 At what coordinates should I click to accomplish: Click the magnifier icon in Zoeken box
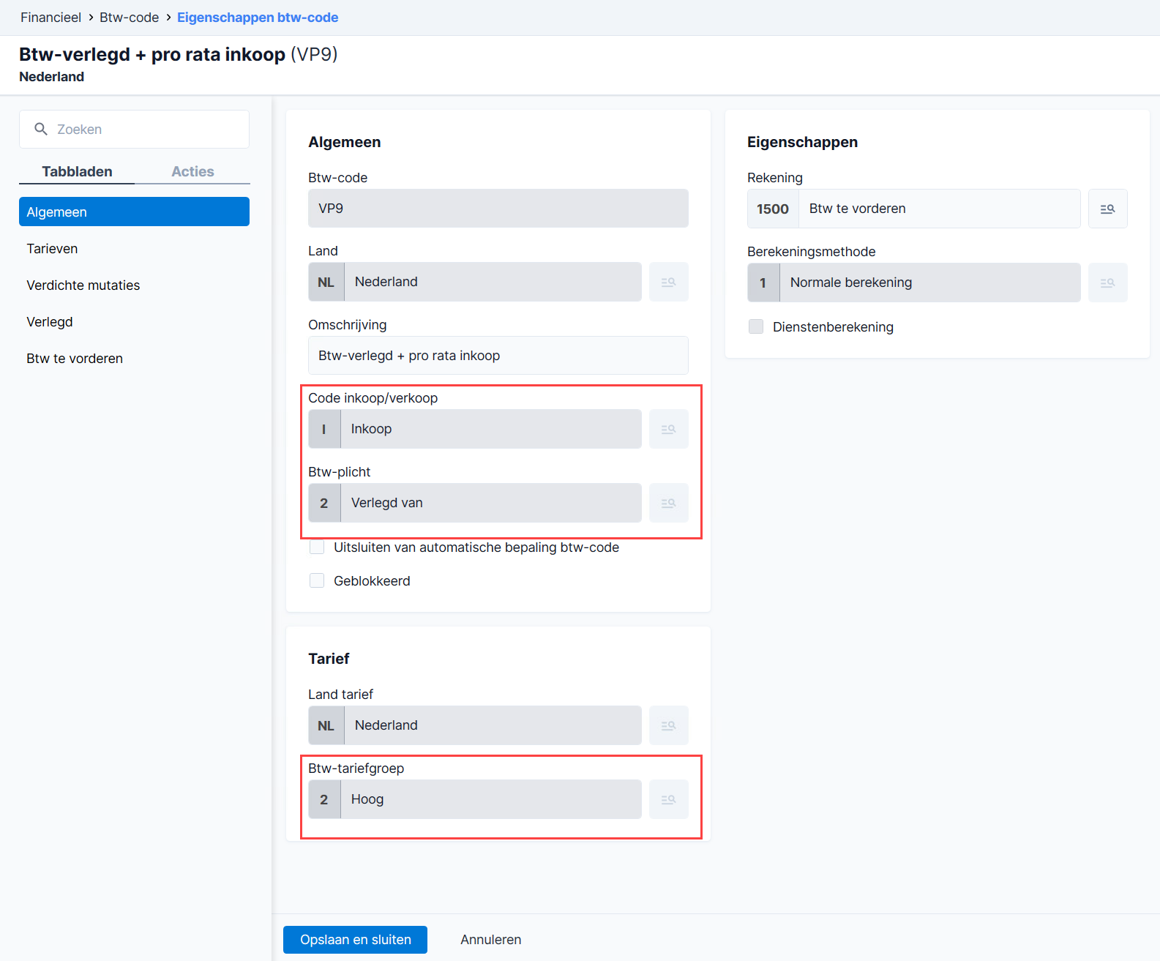tap(41, 129)
